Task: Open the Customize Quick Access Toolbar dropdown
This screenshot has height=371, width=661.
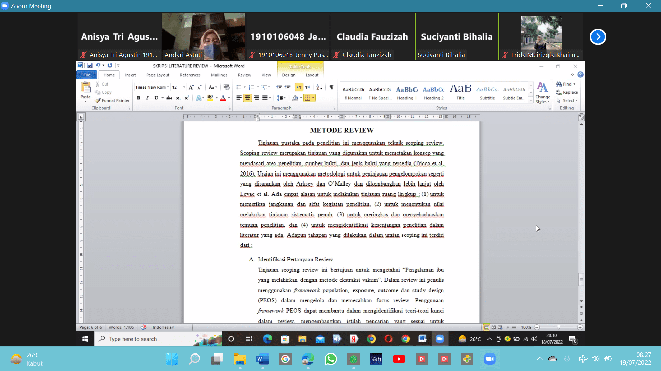Action: pyautogui.click(x=118, y=65)
